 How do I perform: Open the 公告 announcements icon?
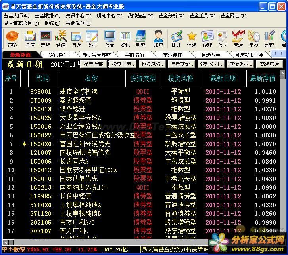pyautogui.click(x=109, y=38)
